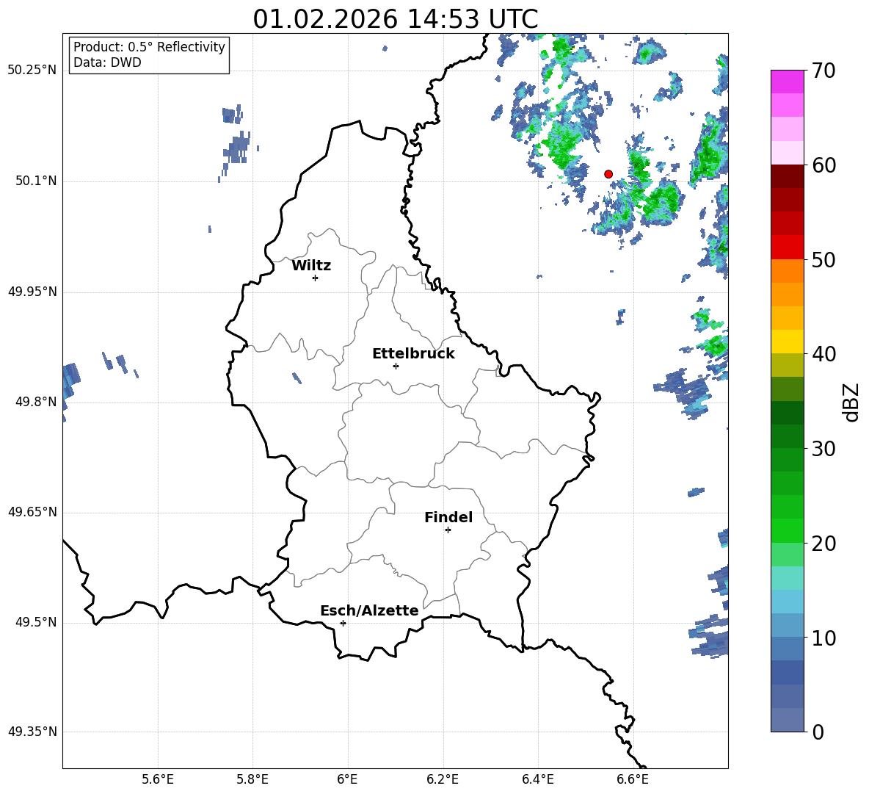Click the red station marker dot

coord(608,173)
